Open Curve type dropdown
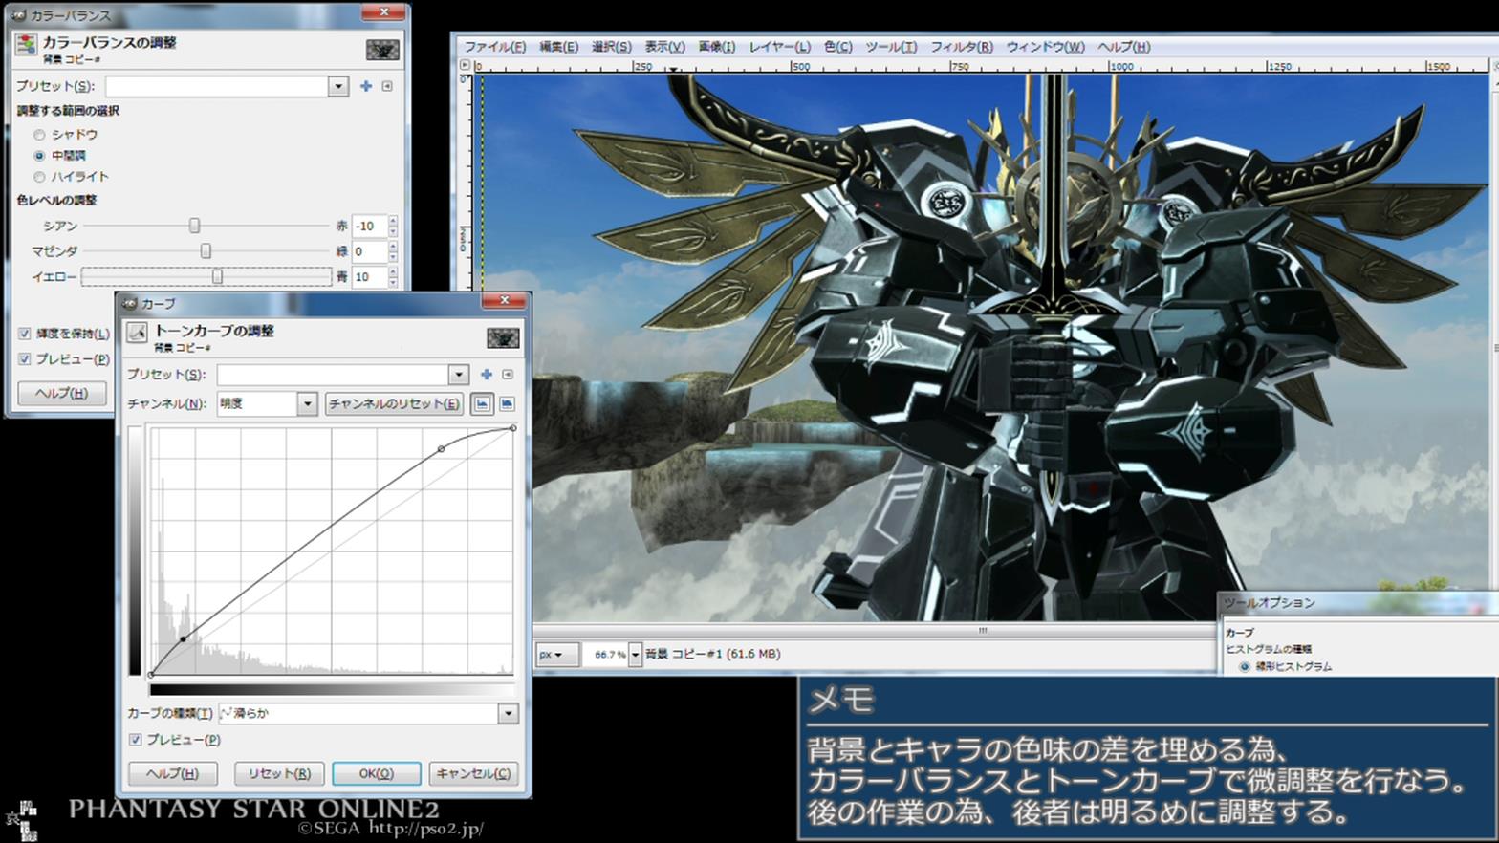This screenshot has height=843, width=1499. click(508, 713)
